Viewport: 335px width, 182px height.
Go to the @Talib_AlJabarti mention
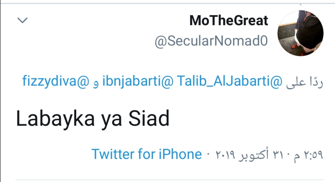click(229, 81)
